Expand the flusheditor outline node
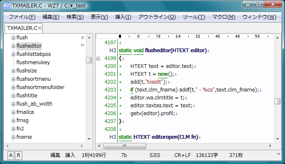The height and width of the screenshot is (164, 285). point(13,46)
